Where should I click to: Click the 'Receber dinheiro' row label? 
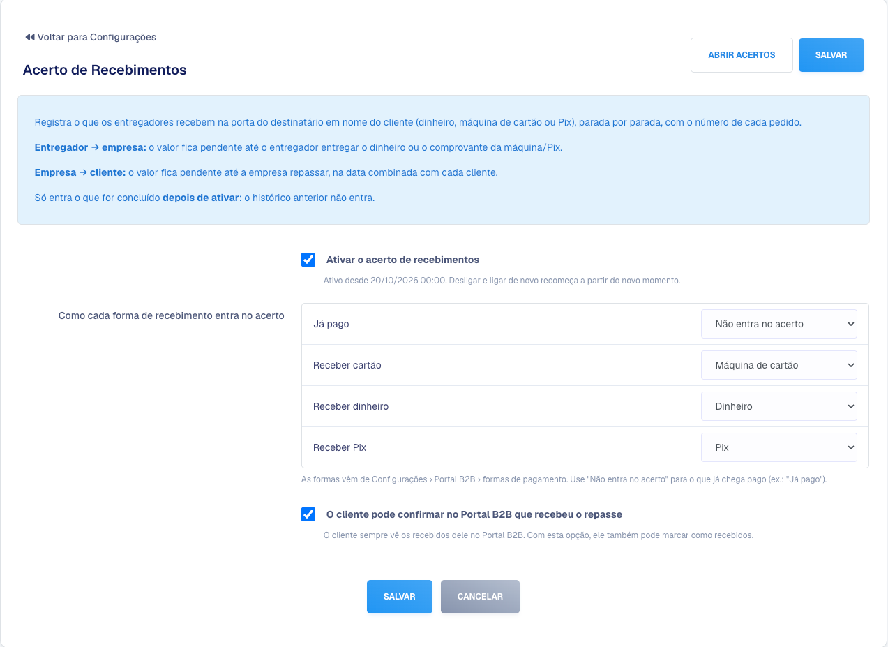351,406
